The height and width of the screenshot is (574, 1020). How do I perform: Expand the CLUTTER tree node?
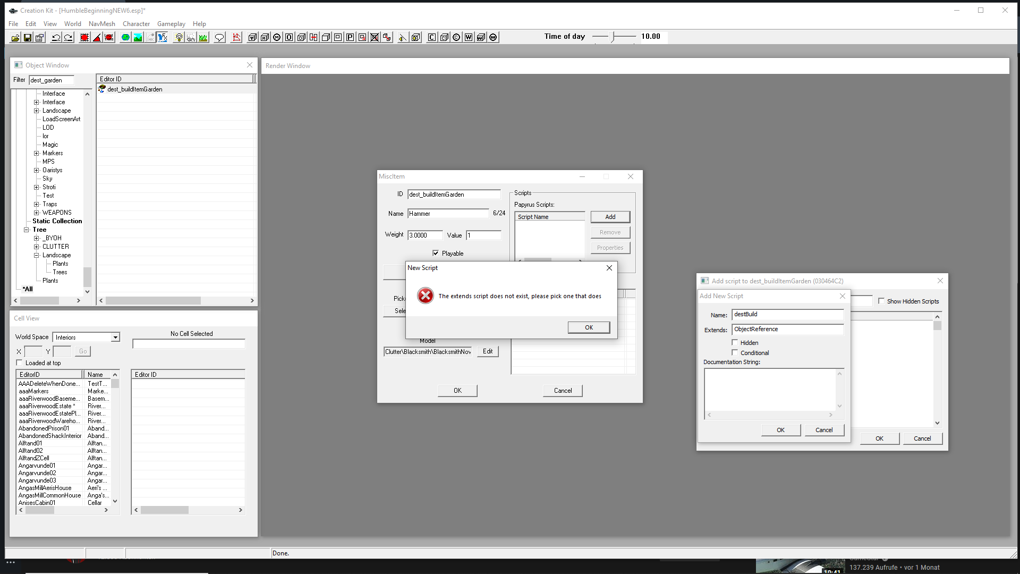click(x=37, y=246)
